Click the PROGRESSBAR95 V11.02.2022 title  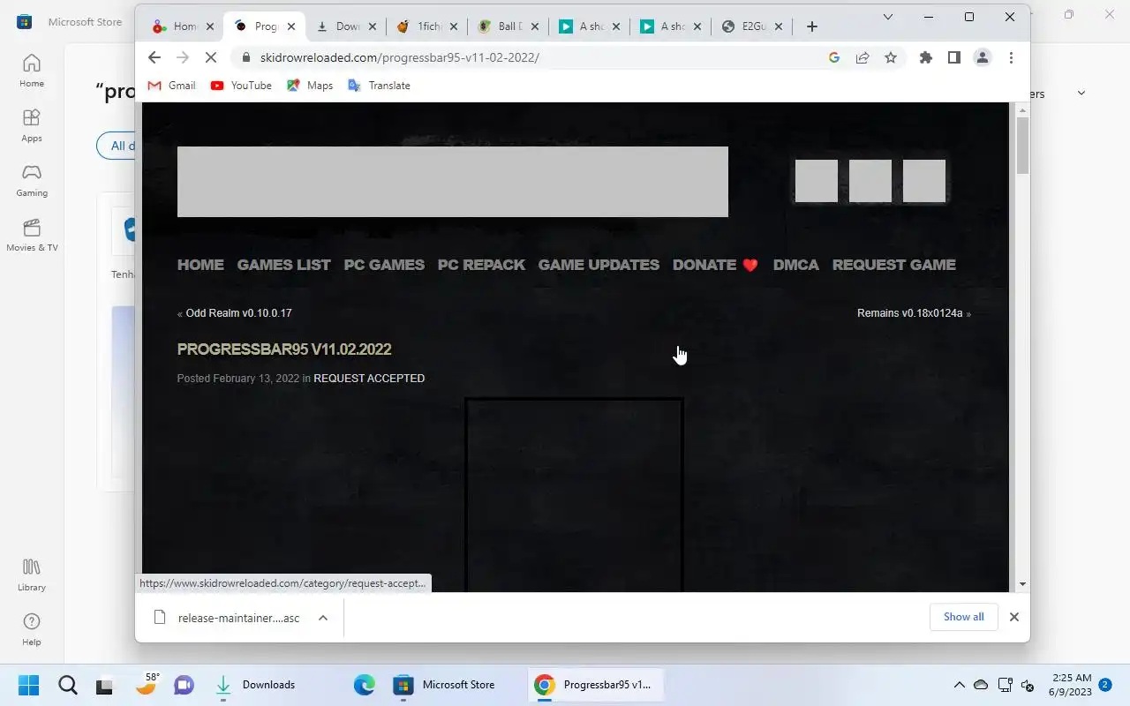coord(284,349)
